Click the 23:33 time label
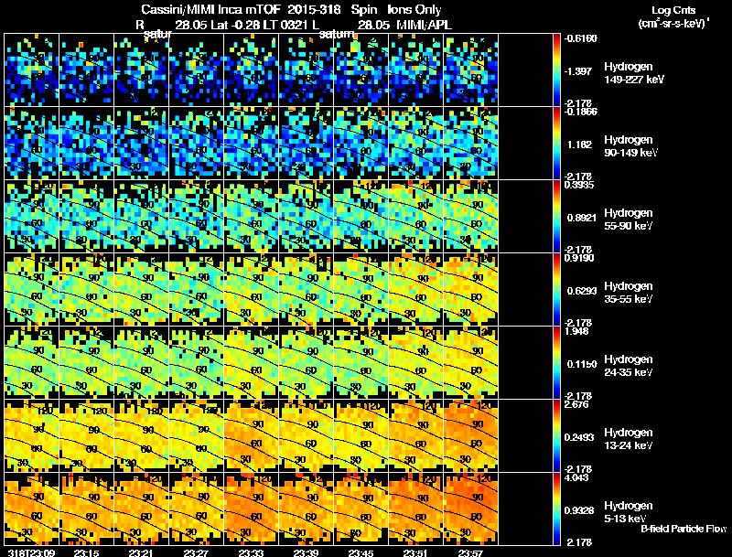Image resolution: width=732 pixels, height=557 pixels. click(x=251, y=553)
